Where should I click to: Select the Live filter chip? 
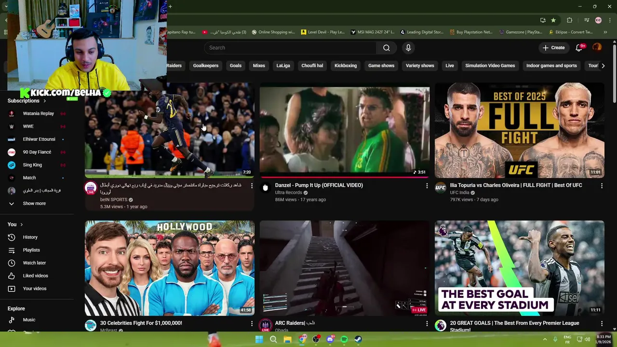450,66
